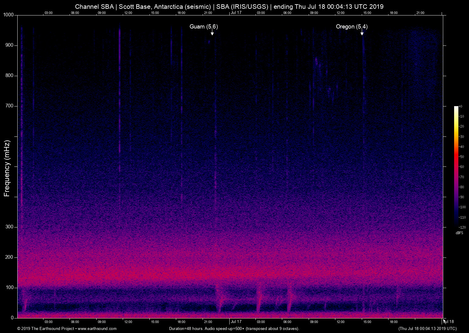Click the 12:00 time label on bottom axis
This screenshot has width=469, height=333.
point(128,322)
